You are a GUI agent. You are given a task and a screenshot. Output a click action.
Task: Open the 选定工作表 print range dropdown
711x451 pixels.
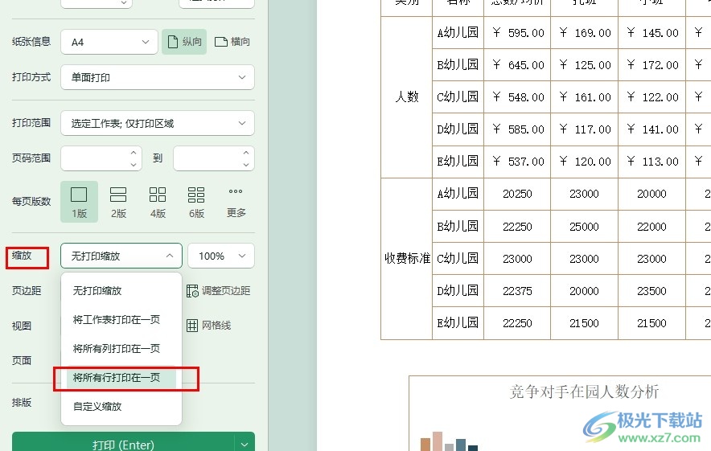click(158, 123)
